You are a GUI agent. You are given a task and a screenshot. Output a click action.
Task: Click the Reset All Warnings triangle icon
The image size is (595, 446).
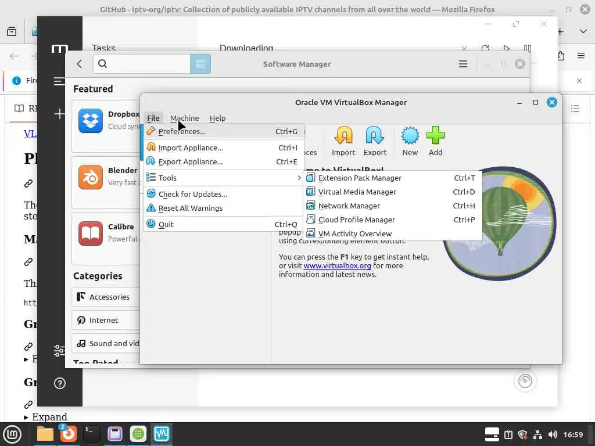click(150, 208)
